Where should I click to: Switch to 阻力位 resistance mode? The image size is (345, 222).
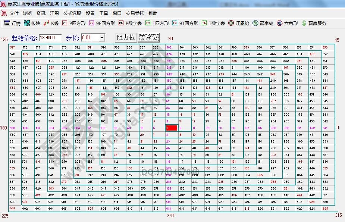click(126, 38)
